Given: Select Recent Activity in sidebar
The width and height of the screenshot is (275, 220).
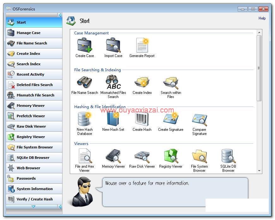Looking at the screenshot, I should point(34,74).
